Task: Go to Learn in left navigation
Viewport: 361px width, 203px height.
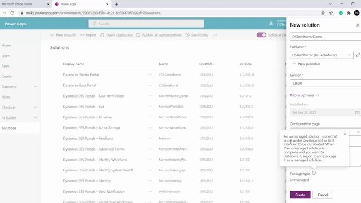Action: coord(6,56)
